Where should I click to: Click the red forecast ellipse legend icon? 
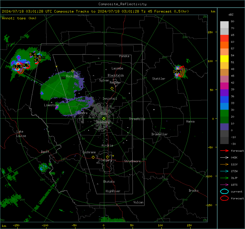(224, 198)
